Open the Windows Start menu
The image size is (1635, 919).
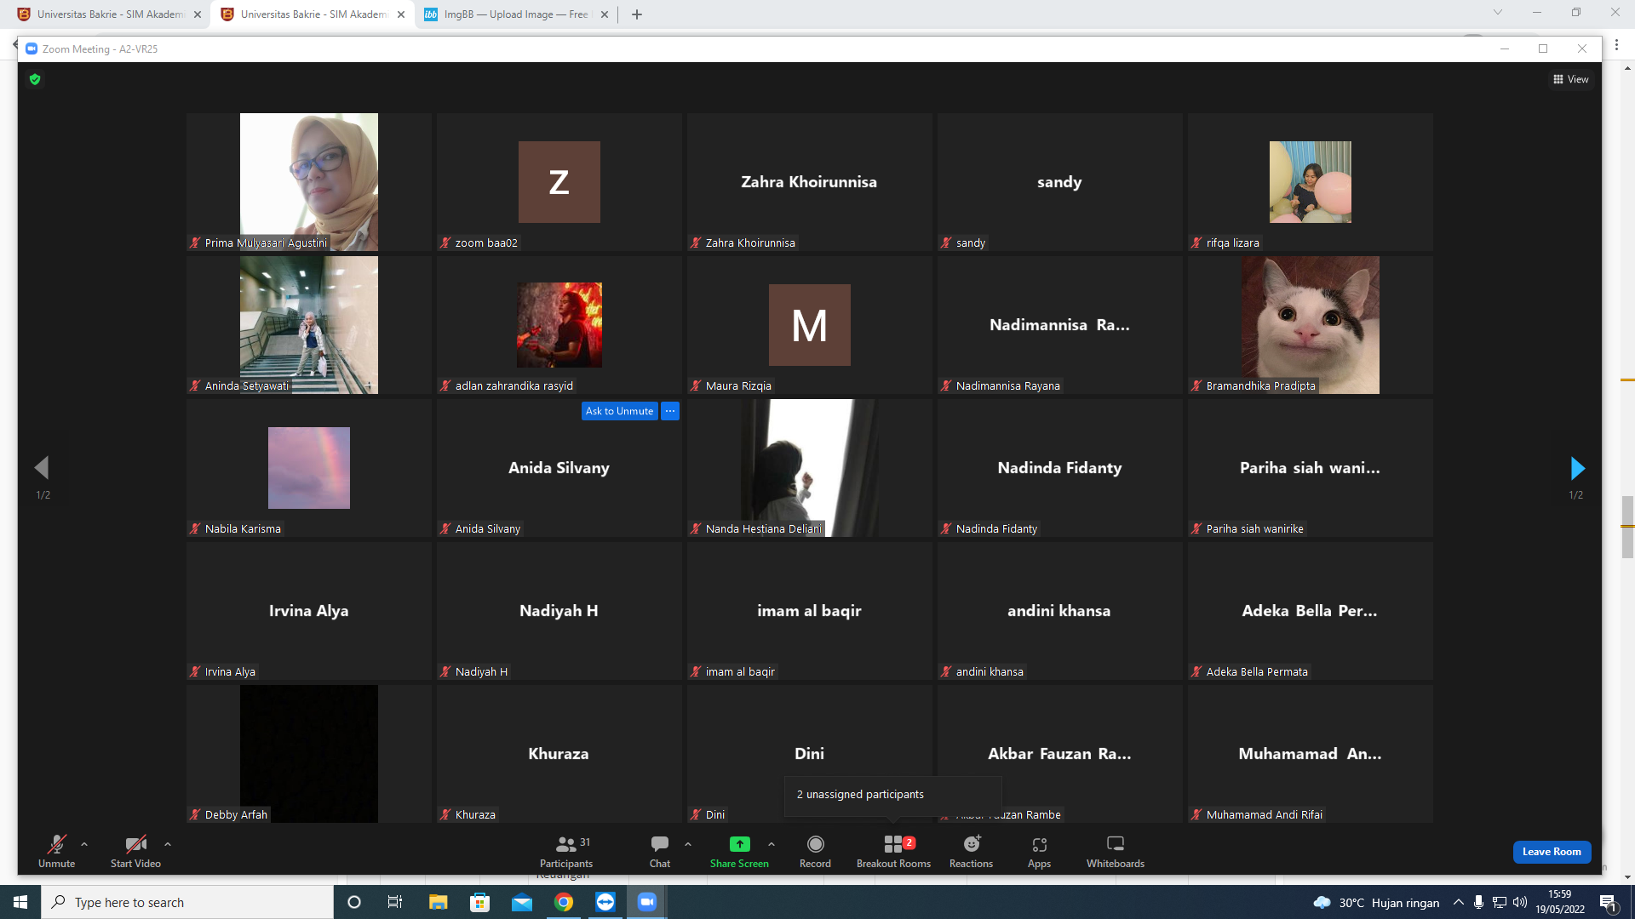(x=20, y=902)
